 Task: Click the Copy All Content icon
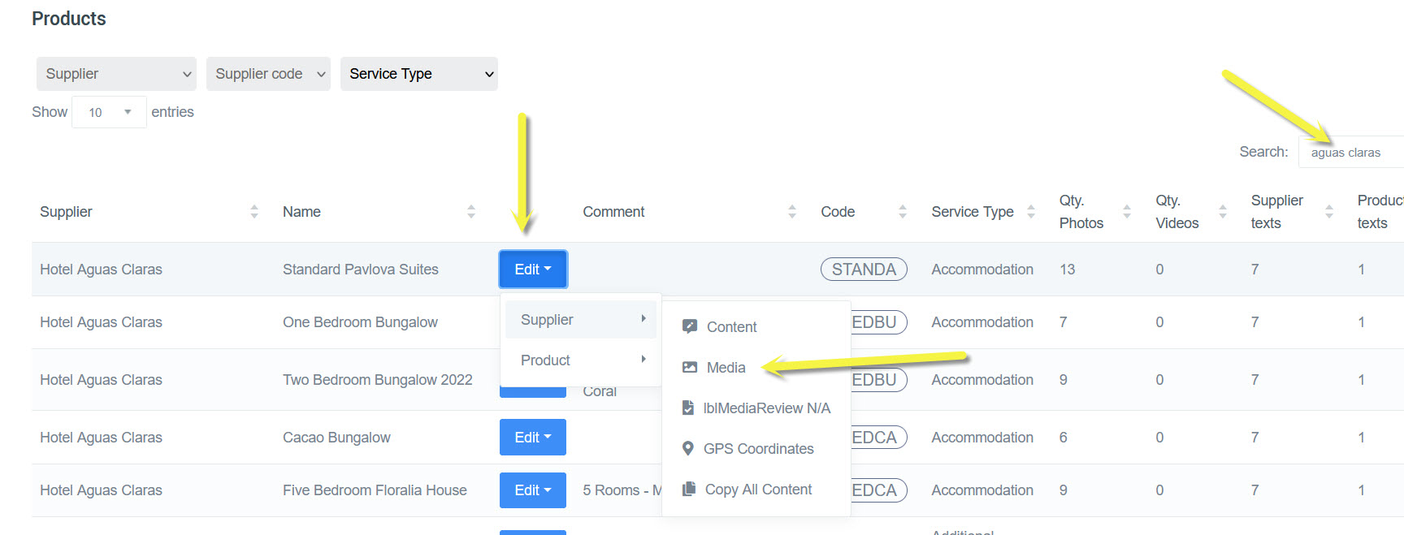point(689,489)
